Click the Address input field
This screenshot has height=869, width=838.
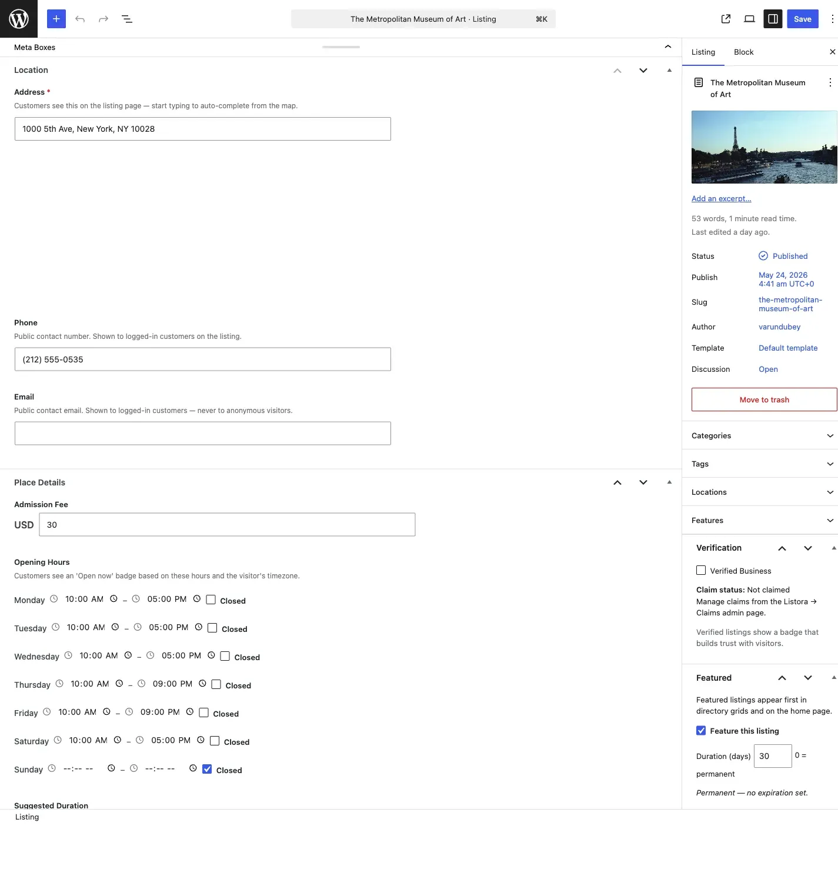click(203, 129)
